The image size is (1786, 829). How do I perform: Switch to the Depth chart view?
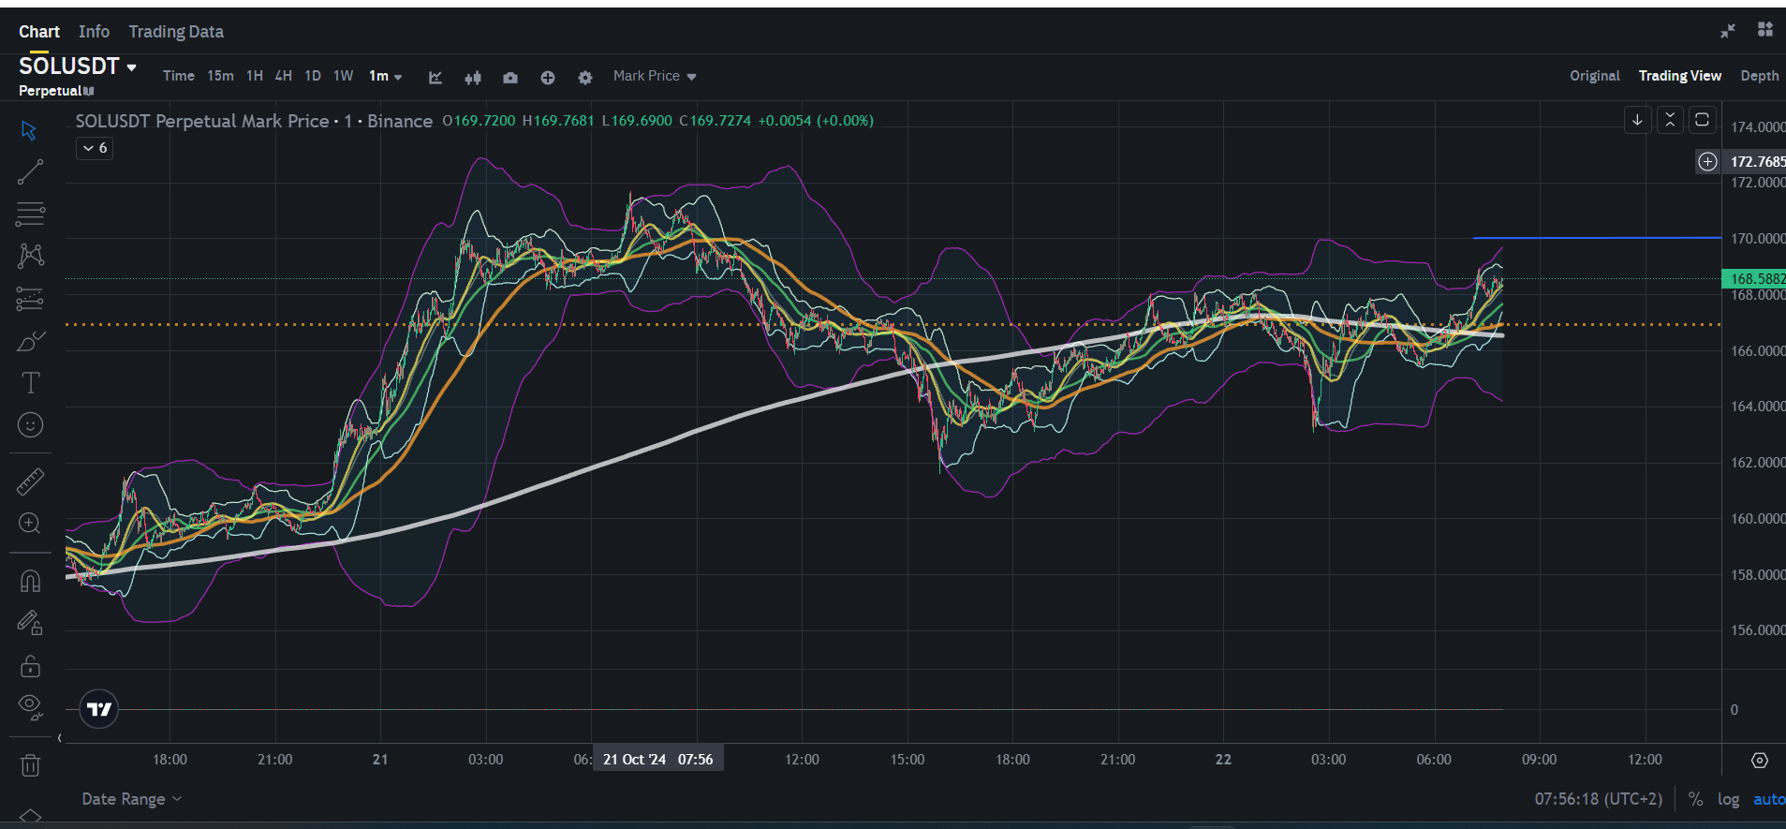coord(1759,76)
